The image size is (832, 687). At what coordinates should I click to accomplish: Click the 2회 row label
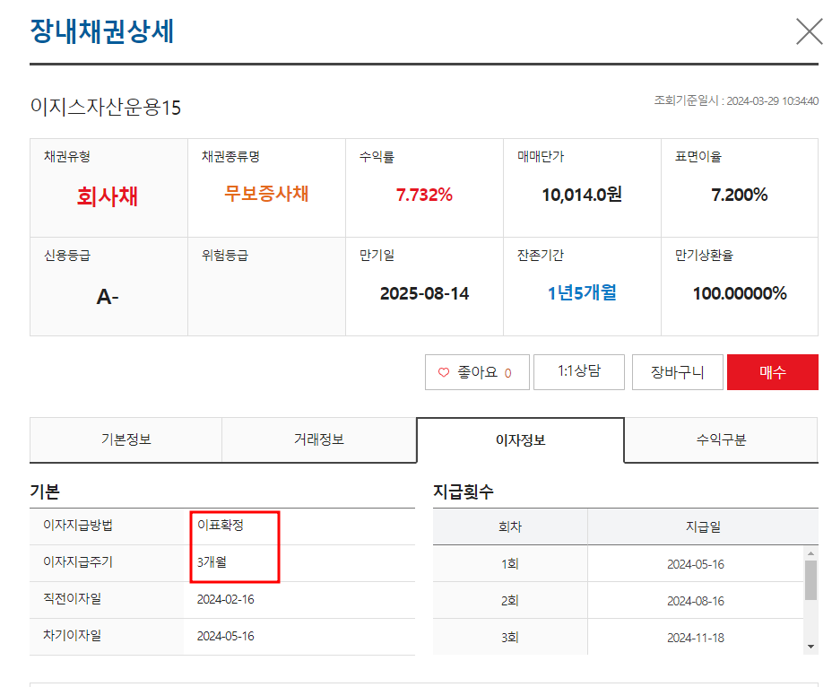pyautogui.click(x=510, y=601)
